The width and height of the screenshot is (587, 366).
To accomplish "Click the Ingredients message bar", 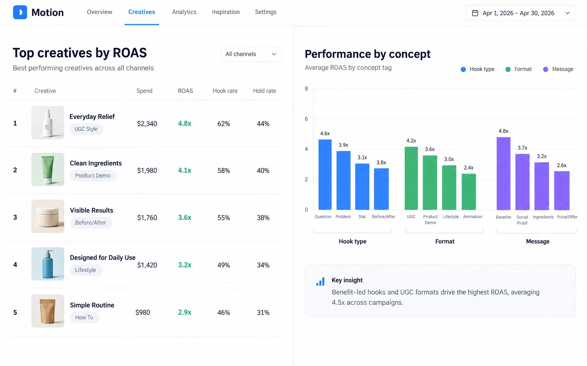I will click(x=542, y=186).
